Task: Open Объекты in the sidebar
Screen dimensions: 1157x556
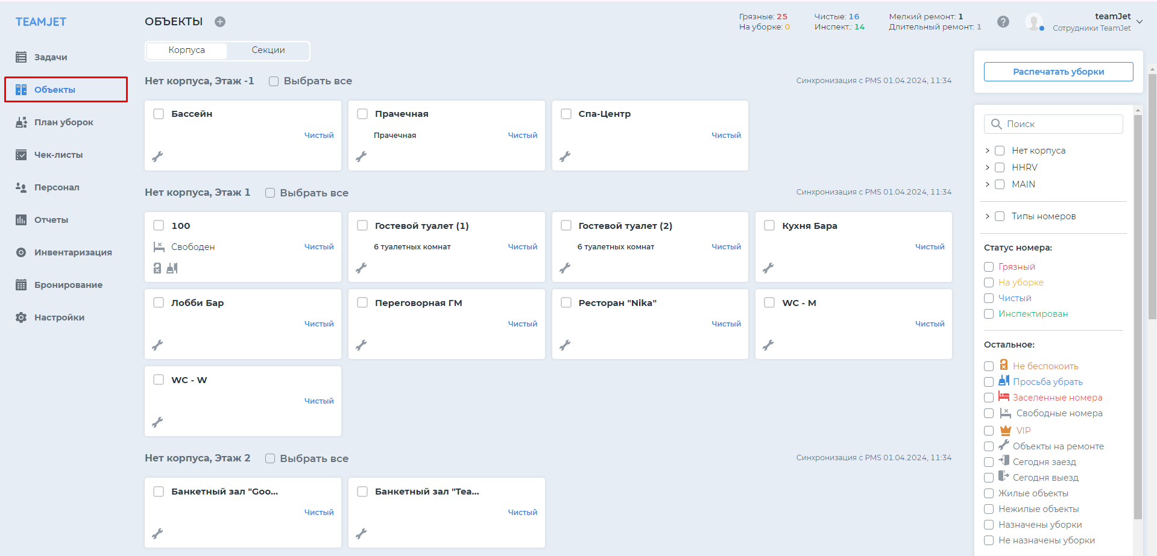Action: [x=66, y=90]
